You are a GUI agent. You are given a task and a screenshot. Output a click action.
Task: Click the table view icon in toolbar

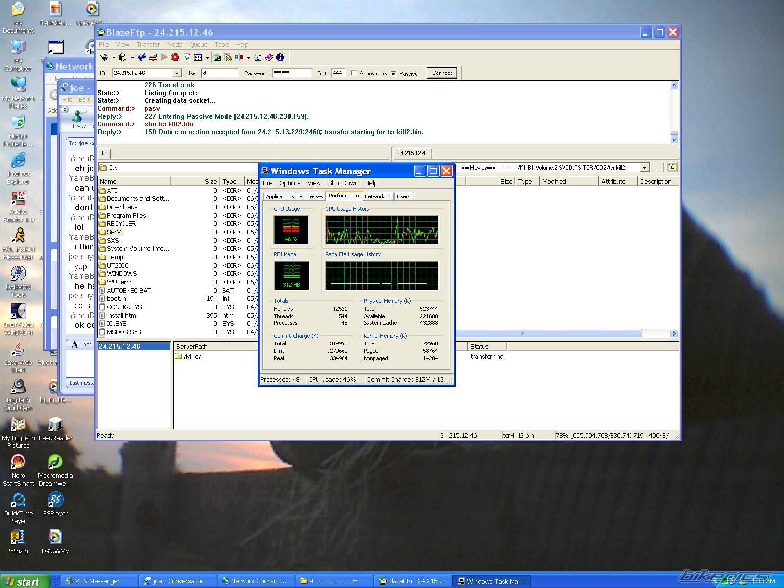click(198, 57)
